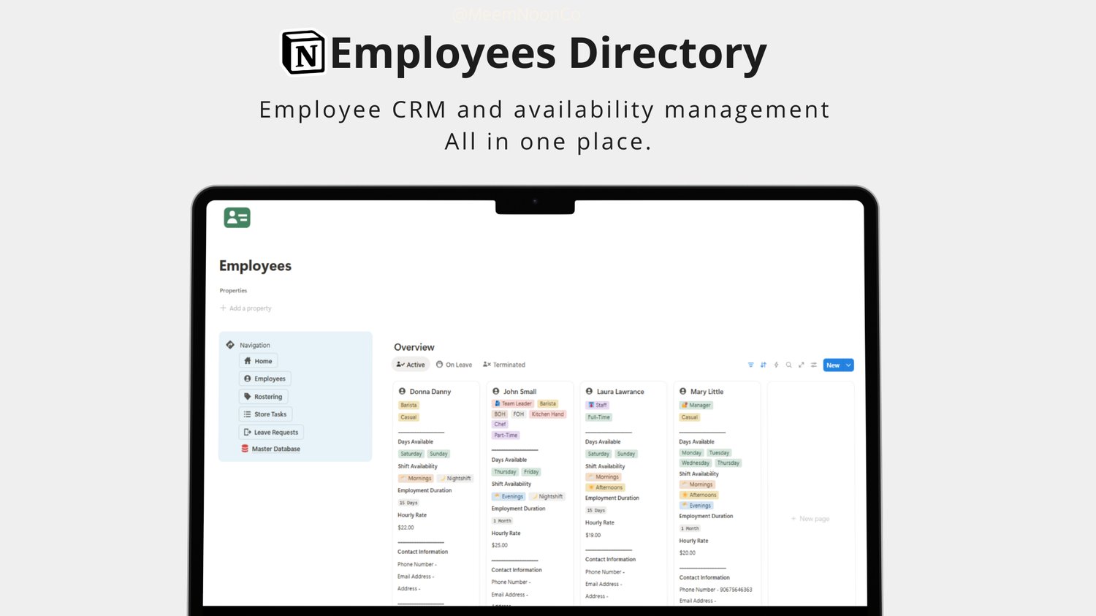
Task: Click the Staff tag on Laura Lawrance
Action: point(598,405)
